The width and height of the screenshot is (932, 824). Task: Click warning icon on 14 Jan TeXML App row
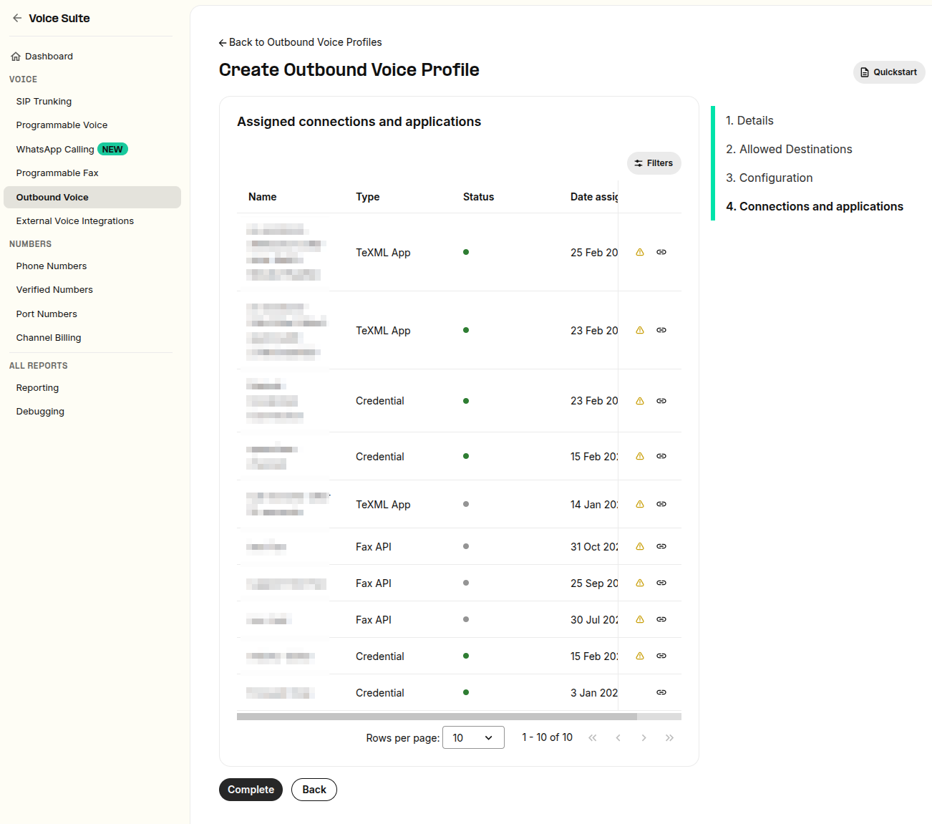point(640,504)
